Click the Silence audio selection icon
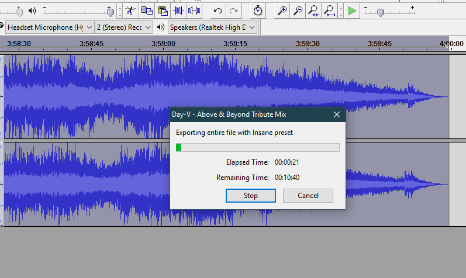The height and width of the screenshot is (278, 466). (194, 11)
